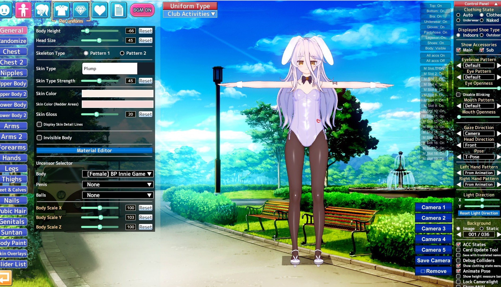
Task: Enable the Invisible Body checkbox
Action: tap(39, 138)
